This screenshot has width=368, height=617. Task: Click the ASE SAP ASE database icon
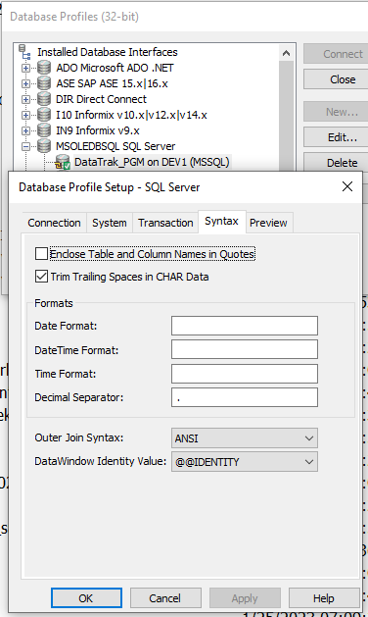click(x=44, y=83)
